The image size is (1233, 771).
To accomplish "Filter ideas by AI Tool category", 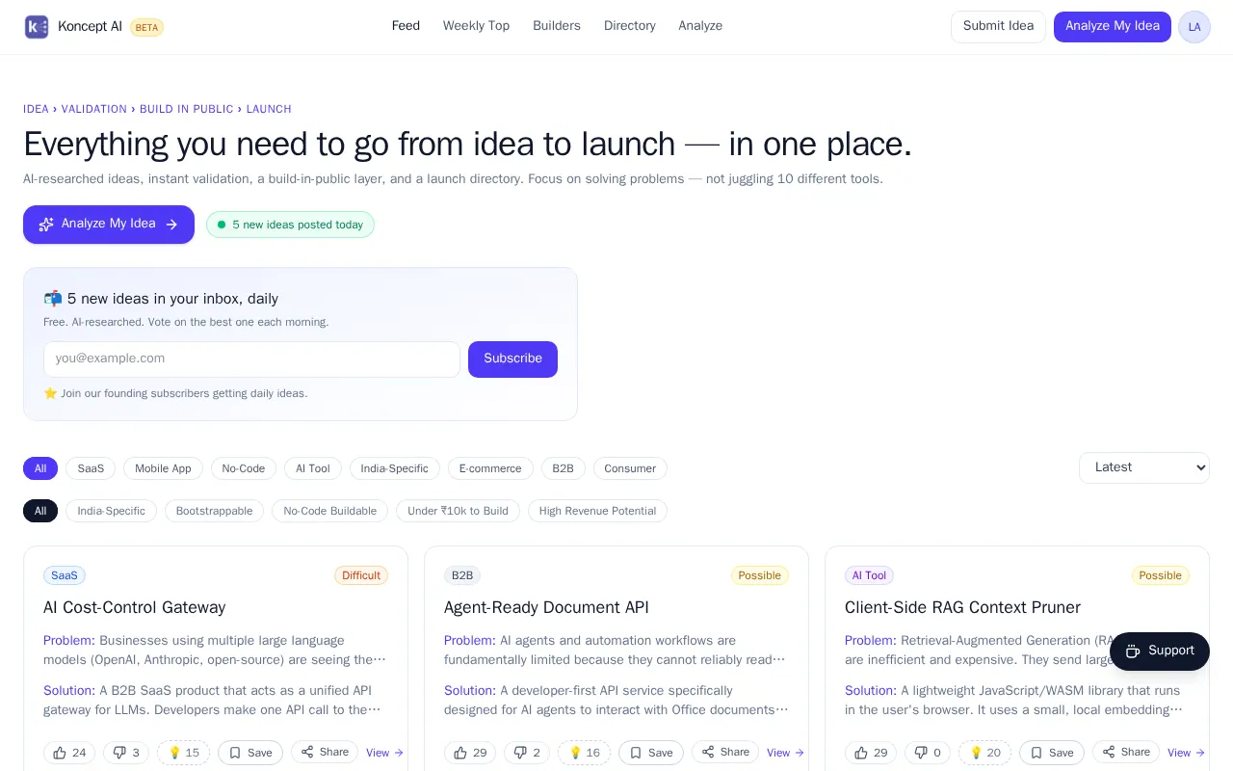I will (313, 468).
